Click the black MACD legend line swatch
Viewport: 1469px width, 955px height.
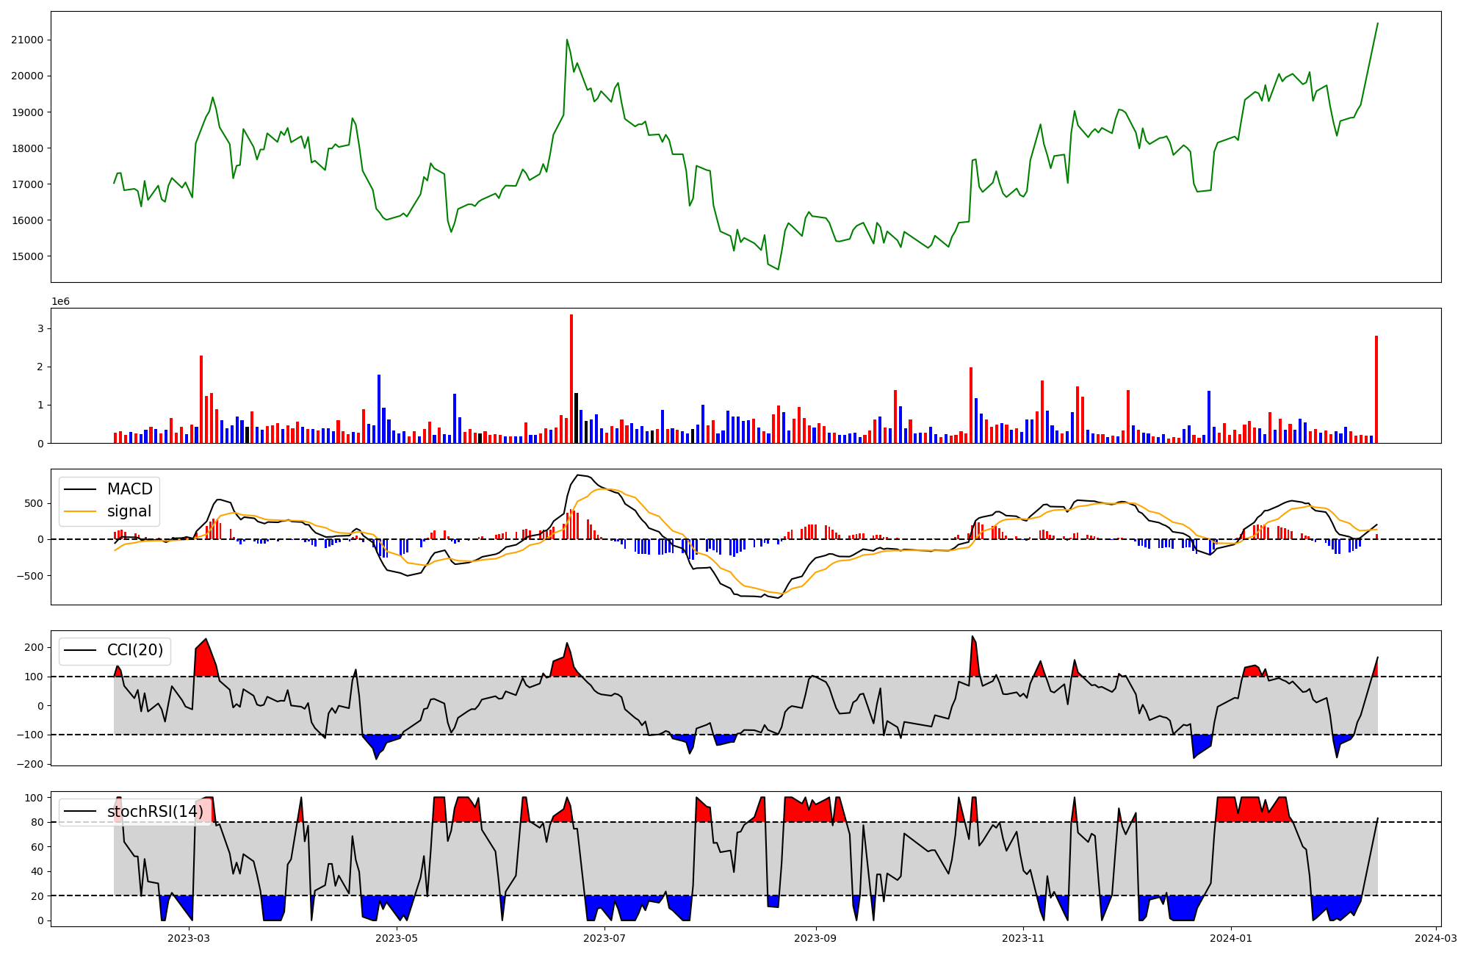point(80,489)
